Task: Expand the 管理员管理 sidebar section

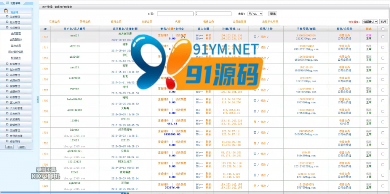Action: point(16,136)
